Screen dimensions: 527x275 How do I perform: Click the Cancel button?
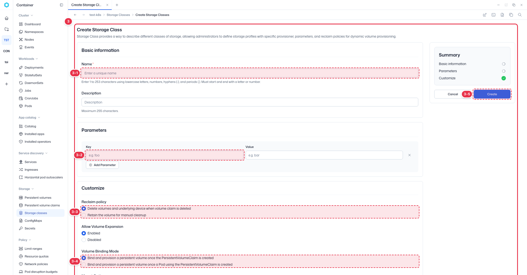point(453,94)
